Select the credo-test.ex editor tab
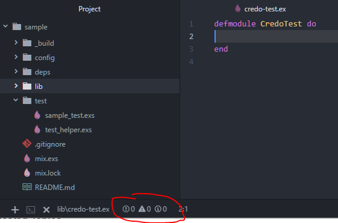The height and width of the screenshot is (223, 338). (x=260, y=9)
